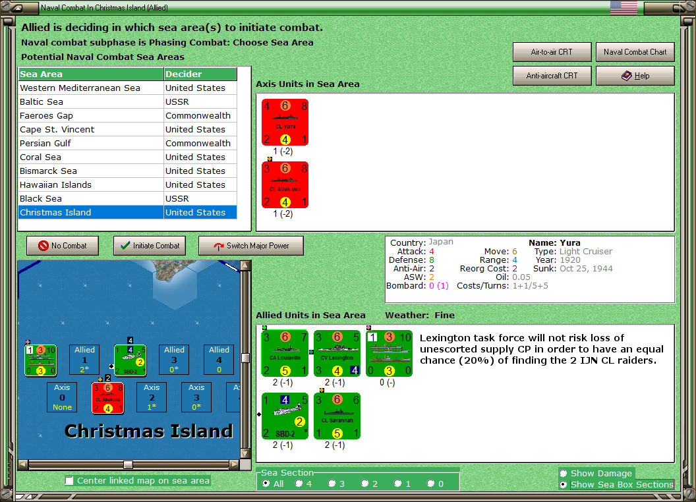The width and height of the screenshot is (696, 502).
Task: Select Sea Section 0 radio button
Action: point(430,484)
